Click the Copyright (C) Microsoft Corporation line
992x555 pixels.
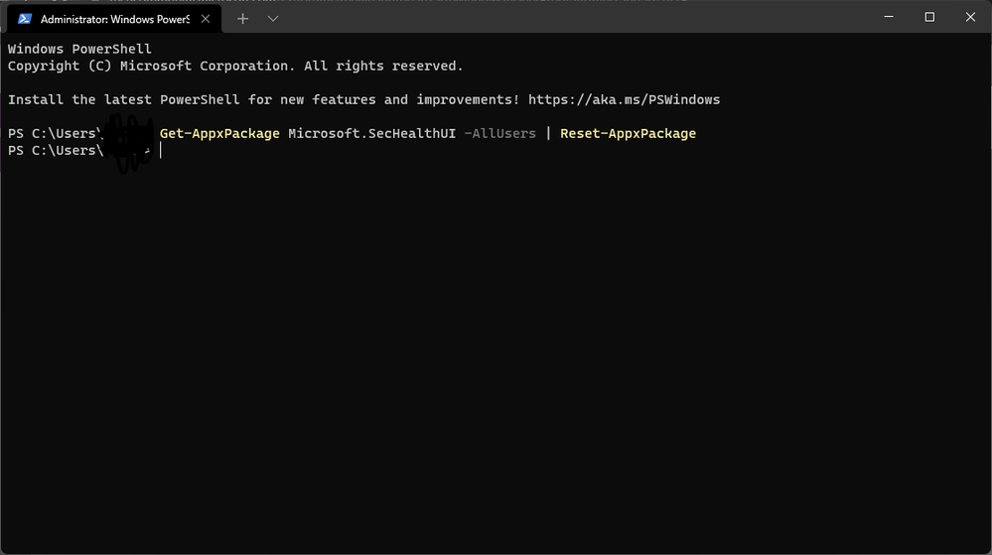coord(235,66)
